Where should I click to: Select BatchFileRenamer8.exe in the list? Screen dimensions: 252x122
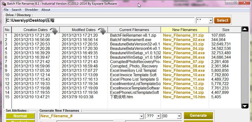point(131,40)
